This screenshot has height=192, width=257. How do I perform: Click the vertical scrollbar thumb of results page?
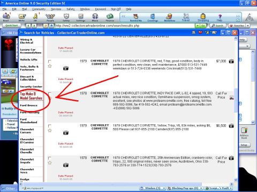tap(236, 100)
